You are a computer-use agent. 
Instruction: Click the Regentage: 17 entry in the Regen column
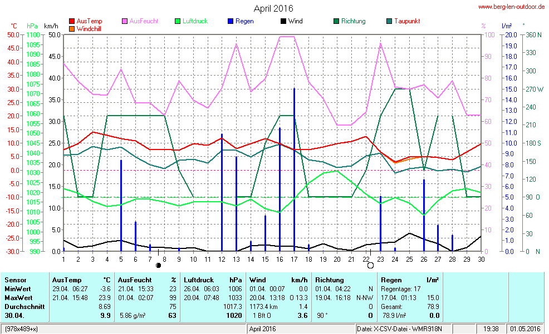[400, 289]
